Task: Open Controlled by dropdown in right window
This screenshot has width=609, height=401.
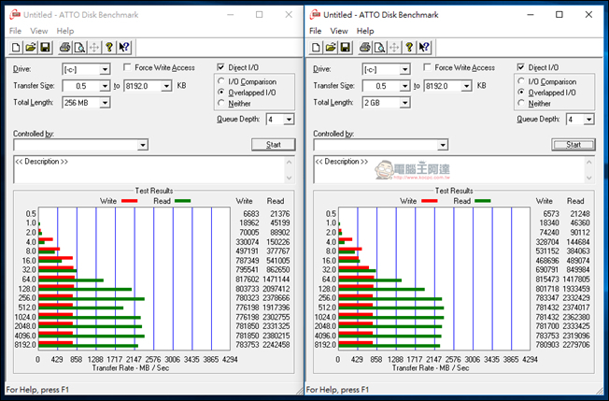Action: 443,145
